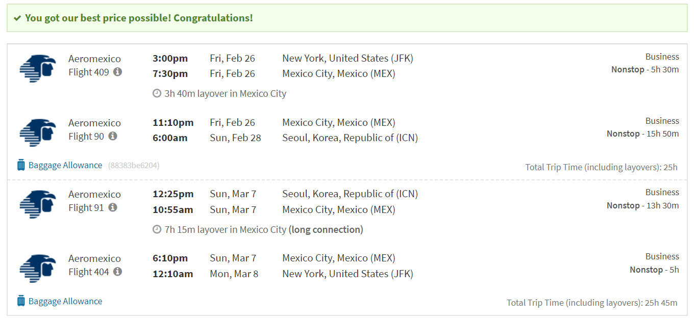
Task: Click the luggage icon in the outbound section
Action: point(21,165)
